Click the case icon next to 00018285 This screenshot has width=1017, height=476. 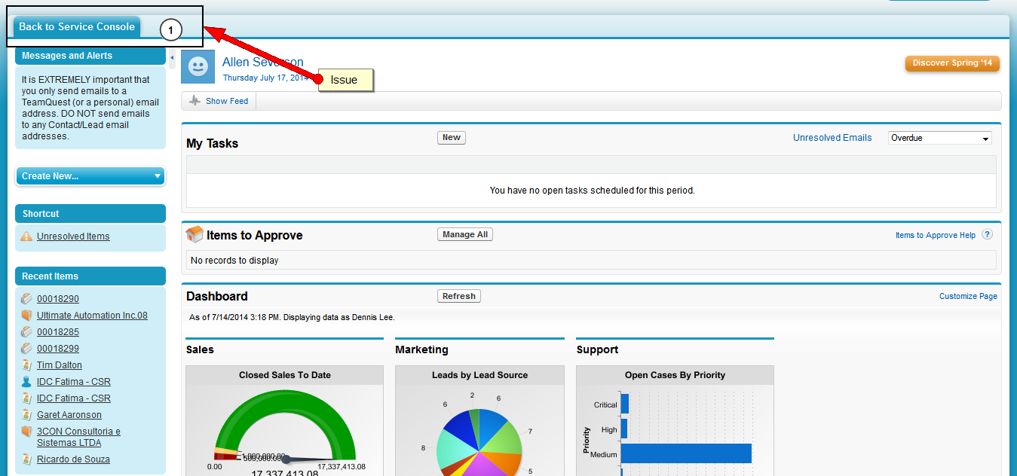(x=27, y=332)
